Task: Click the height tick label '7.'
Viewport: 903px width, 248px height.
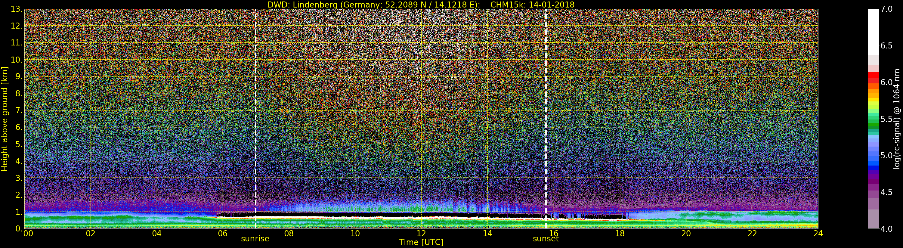Action: pos(19,110)
